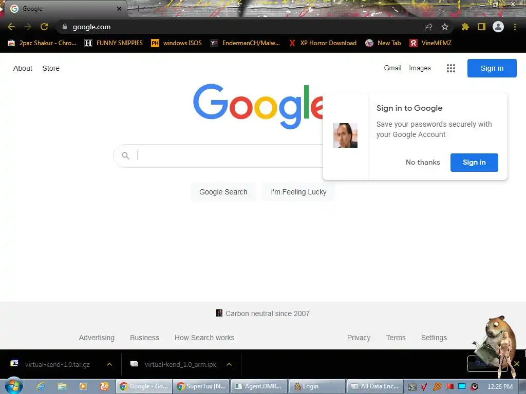Click the I'm Feeling Lucky button
526x394 pixels.
pos(298,192)
